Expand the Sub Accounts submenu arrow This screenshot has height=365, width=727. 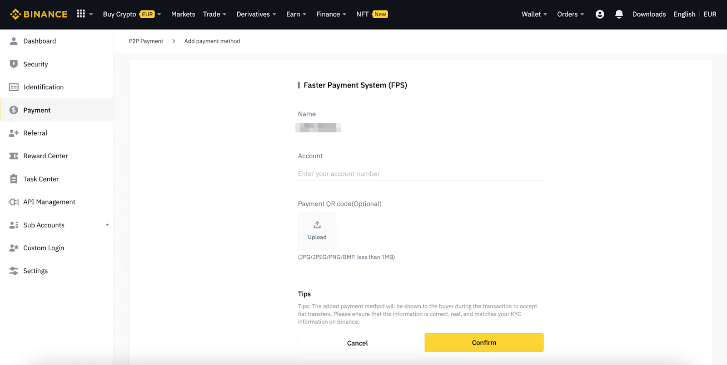107,225
